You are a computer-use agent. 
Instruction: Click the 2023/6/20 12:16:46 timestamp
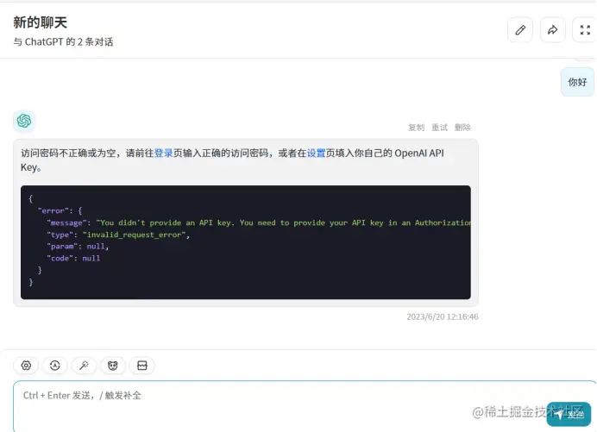[443, 316]
